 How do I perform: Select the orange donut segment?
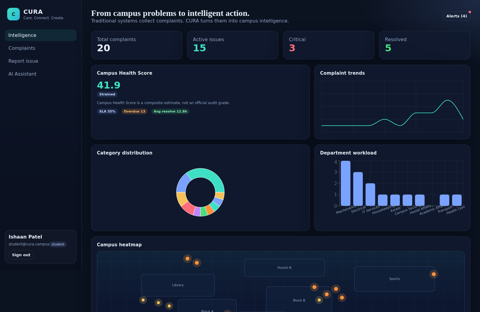click(x=210, y=209)
